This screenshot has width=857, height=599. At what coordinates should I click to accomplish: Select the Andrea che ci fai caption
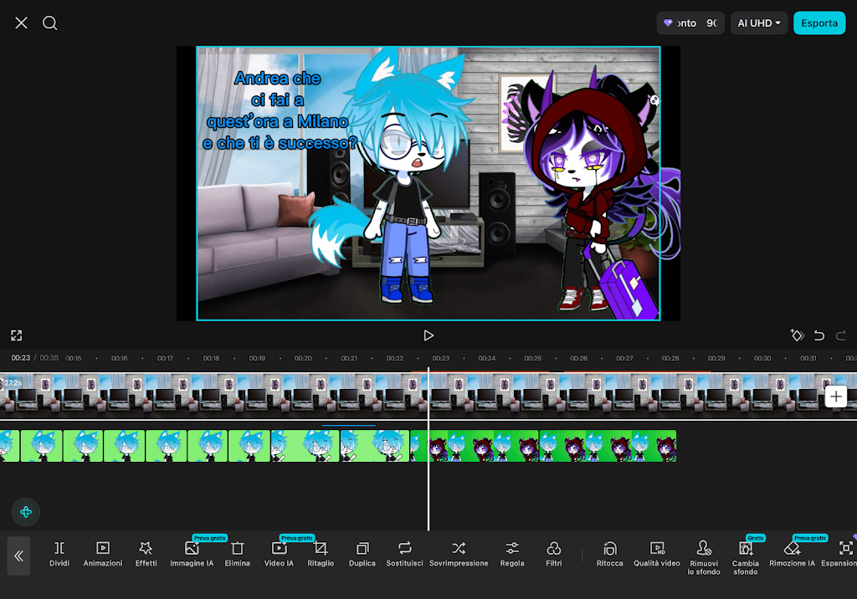tap(279, 110)
